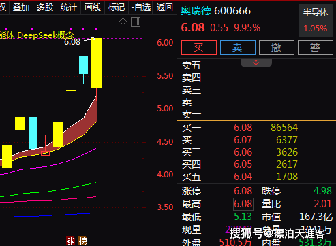Click the 买一 volume 86564
The height and width of the screenshot is (246, 336).
tap(284, 128)
